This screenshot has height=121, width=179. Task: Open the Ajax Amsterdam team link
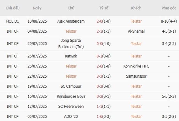[x=71, y=21]
